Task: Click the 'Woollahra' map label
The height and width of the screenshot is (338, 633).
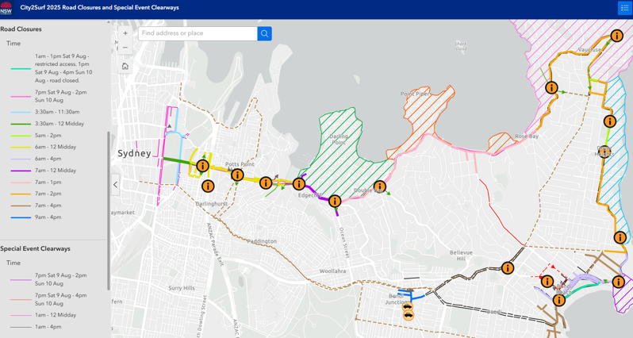Action: point(332,271)
